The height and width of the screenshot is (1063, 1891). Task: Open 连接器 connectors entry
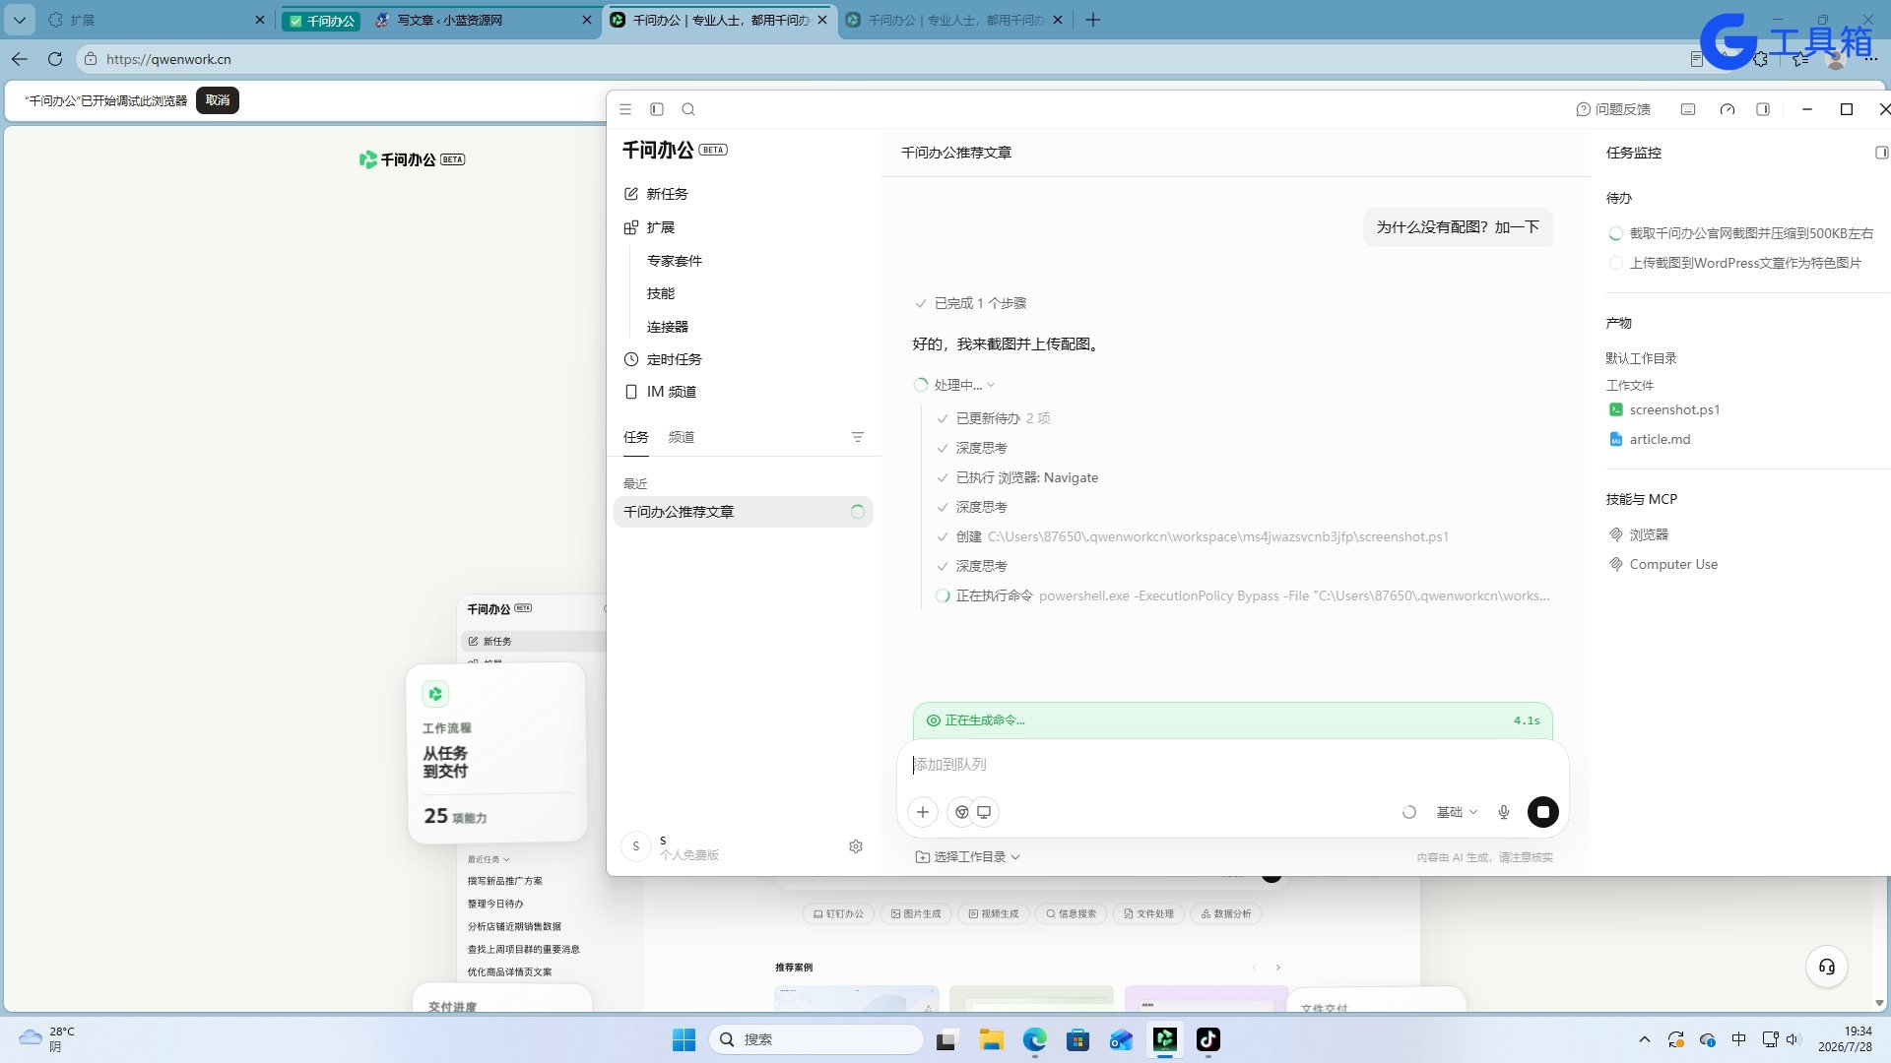point(668,327)
